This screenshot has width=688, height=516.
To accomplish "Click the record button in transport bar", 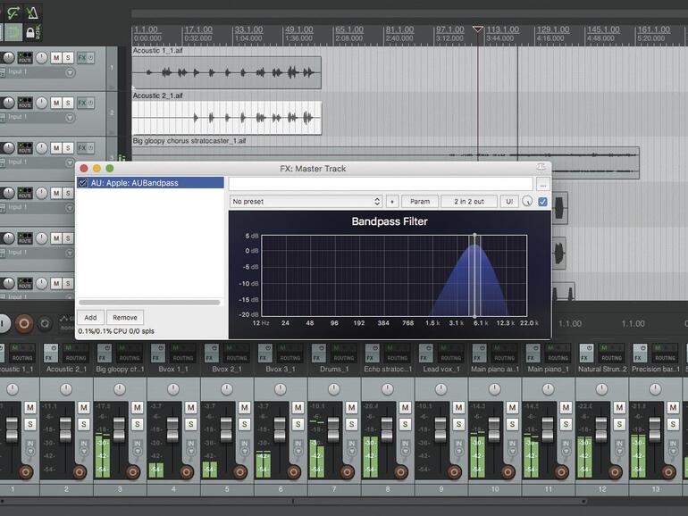I will [x=24, y=323].
